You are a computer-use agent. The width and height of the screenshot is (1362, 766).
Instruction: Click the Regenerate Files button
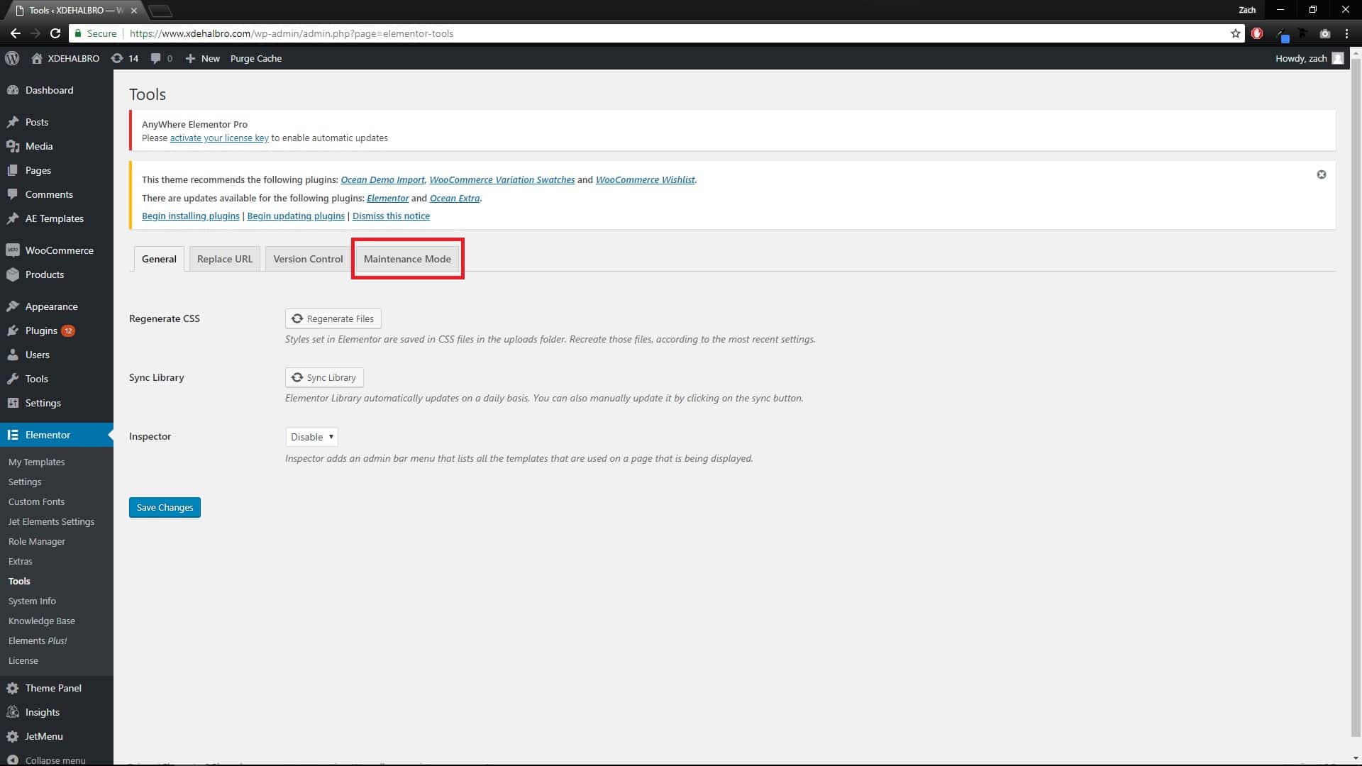coord(333,318)
